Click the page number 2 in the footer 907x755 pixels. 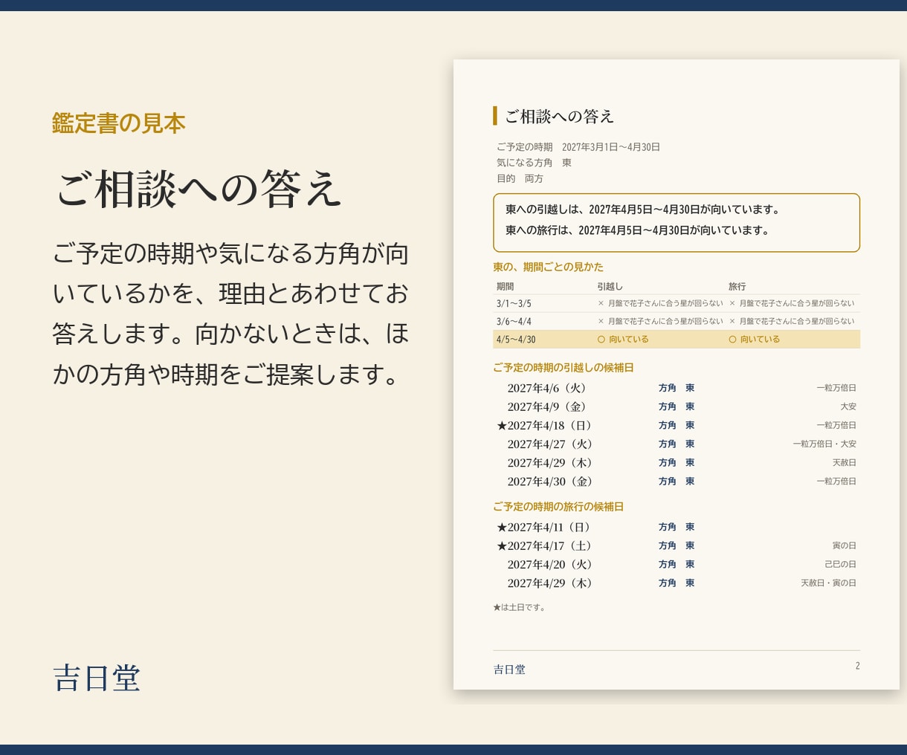pyautogui.click(x=857, y=666)
